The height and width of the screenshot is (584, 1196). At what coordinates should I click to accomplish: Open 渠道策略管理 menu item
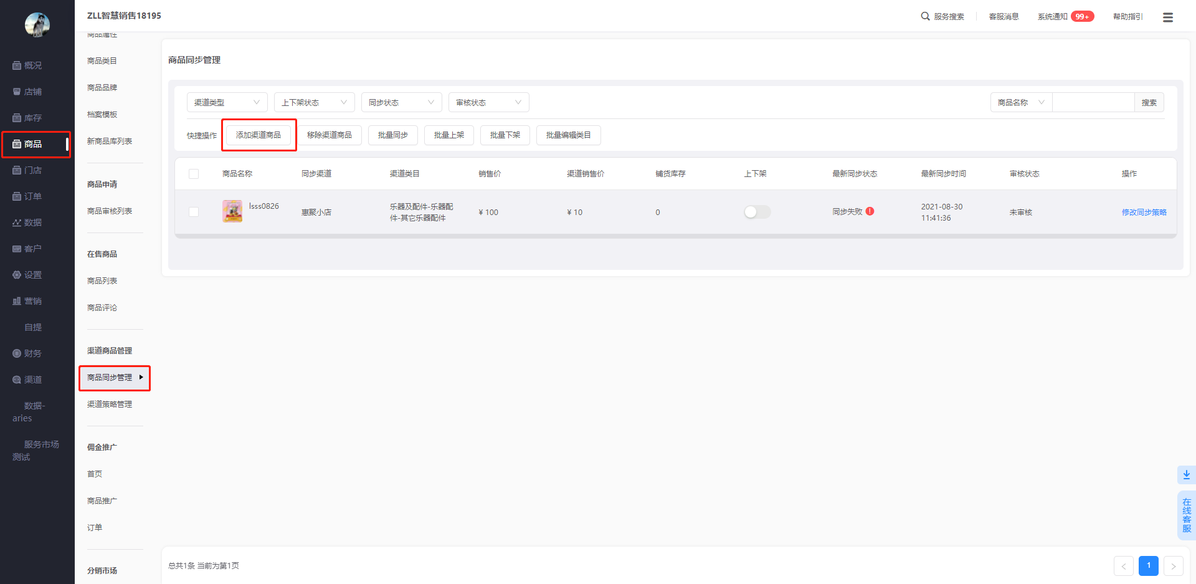pos(110,404)
